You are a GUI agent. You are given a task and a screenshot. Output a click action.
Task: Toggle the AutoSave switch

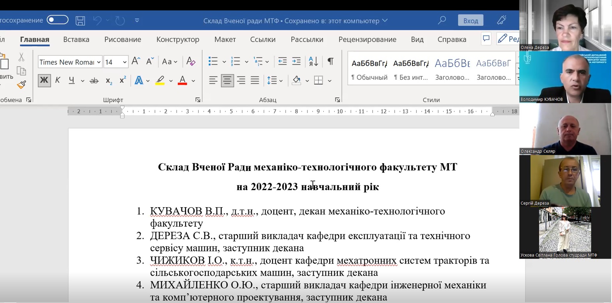(57, 20)
